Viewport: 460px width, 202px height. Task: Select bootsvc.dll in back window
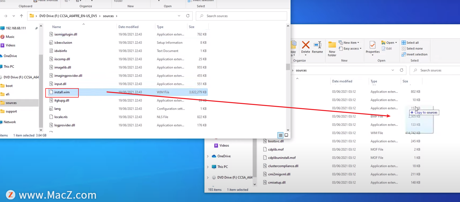276,141
